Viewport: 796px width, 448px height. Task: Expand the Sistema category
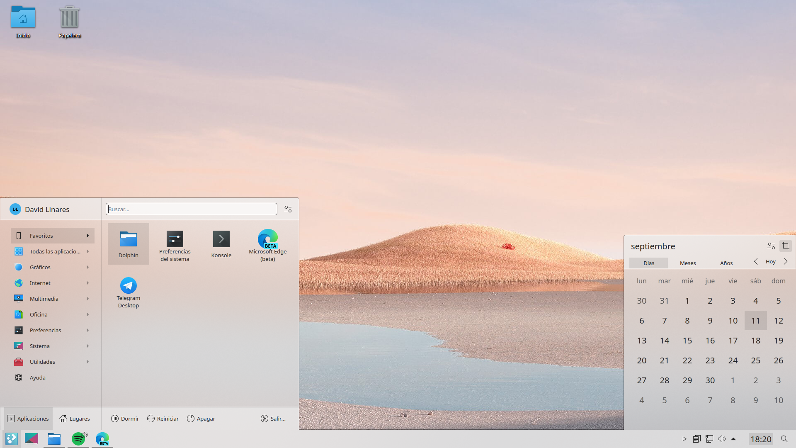(x=53, y=346)
